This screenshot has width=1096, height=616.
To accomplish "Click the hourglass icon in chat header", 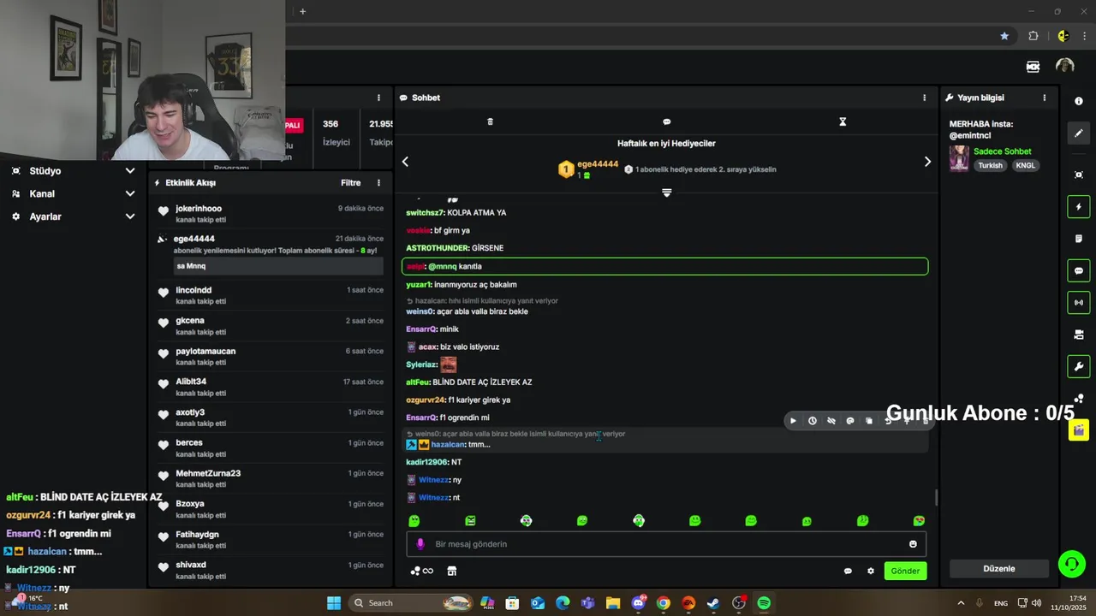I will tap(843, 121).
